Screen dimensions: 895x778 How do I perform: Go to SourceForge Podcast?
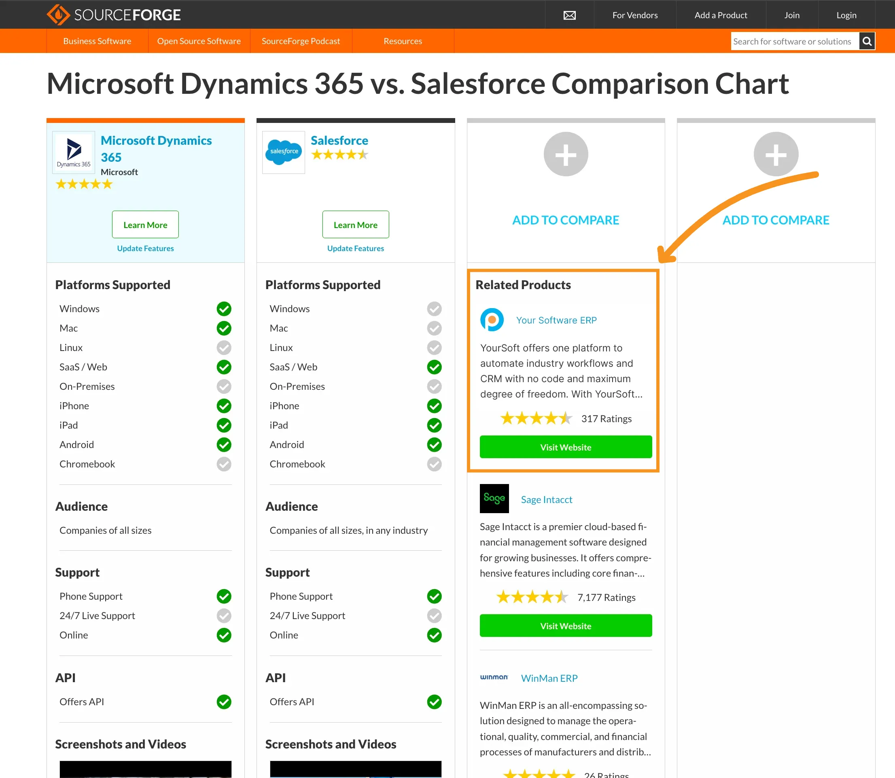pos(301,41)
